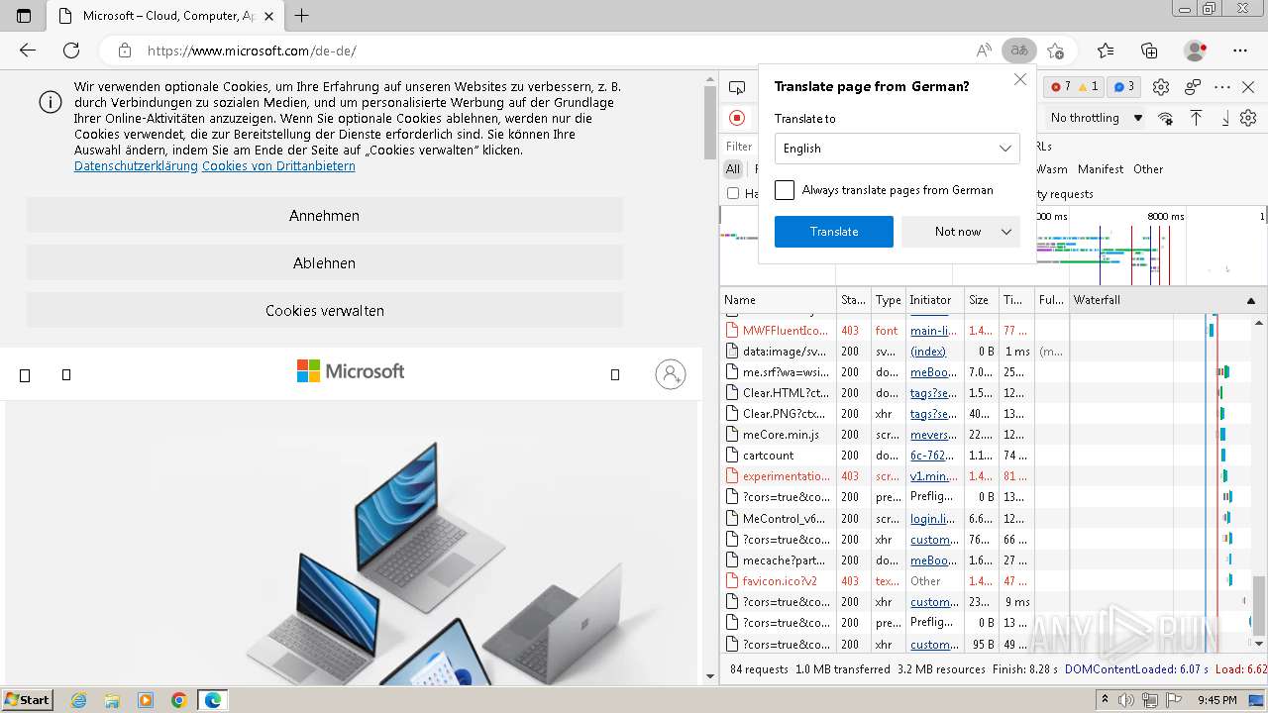
Task: Open the Favorites list icon
Action: click(x=1106, y=51)
